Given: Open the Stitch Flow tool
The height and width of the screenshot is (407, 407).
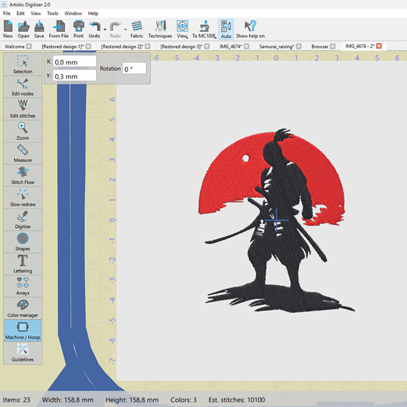Looking at the screenshot, I should [x=23, y=174].
